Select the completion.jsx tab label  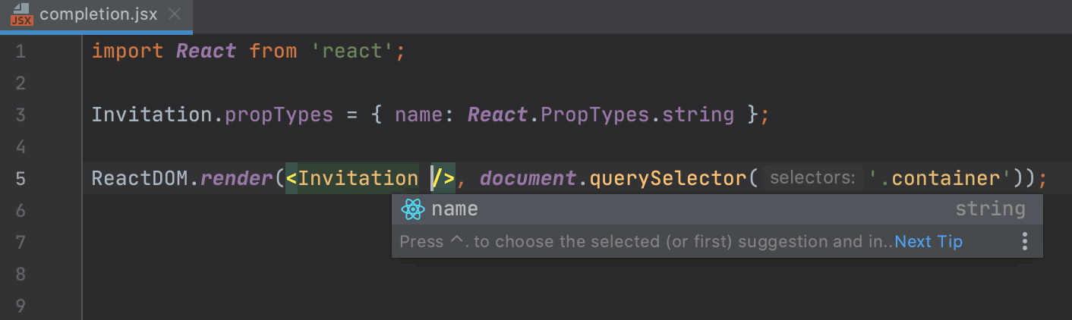tap(99, 14)
